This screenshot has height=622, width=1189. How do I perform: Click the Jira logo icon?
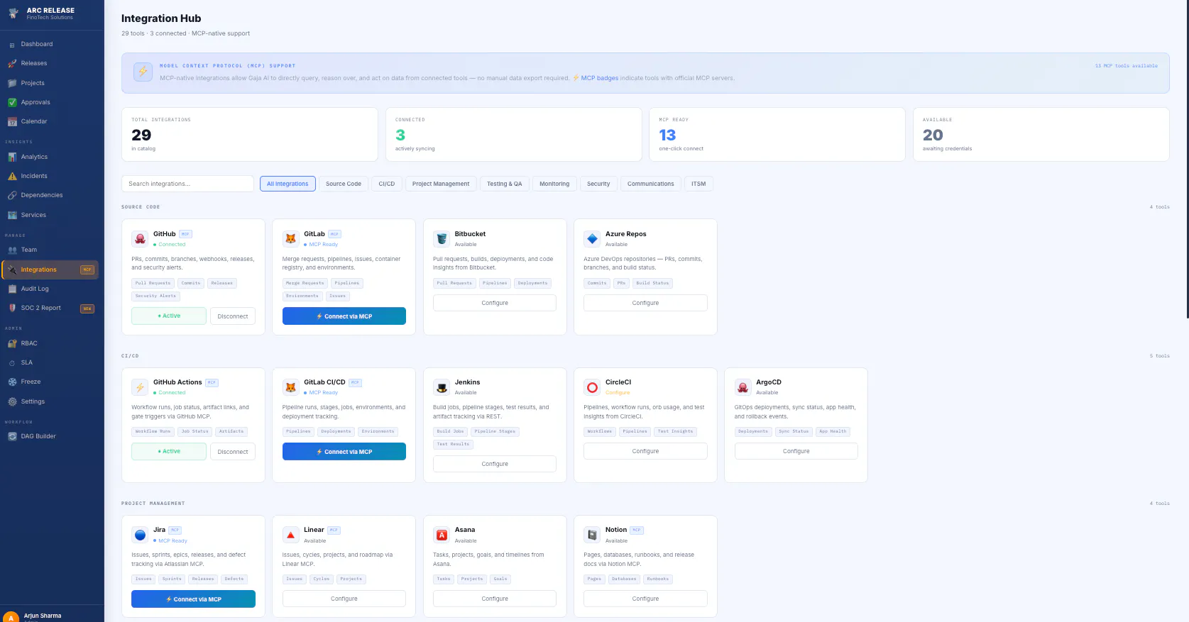pos(141,535)
